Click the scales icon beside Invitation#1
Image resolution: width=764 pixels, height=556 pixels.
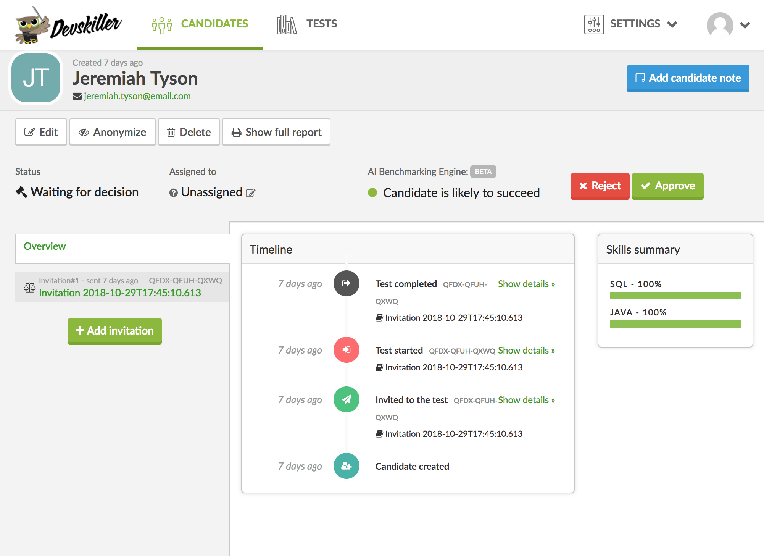29,288
